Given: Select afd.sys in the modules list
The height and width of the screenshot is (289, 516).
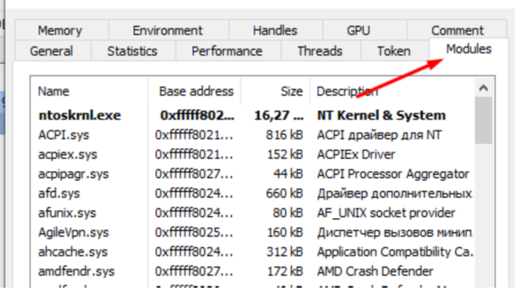Looking at the screenshot, I should coord(61,193).
